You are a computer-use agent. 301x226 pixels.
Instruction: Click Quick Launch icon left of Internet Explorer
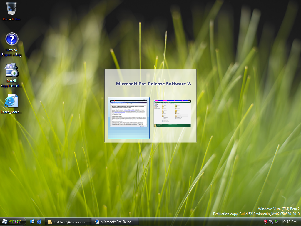[32, 222]
